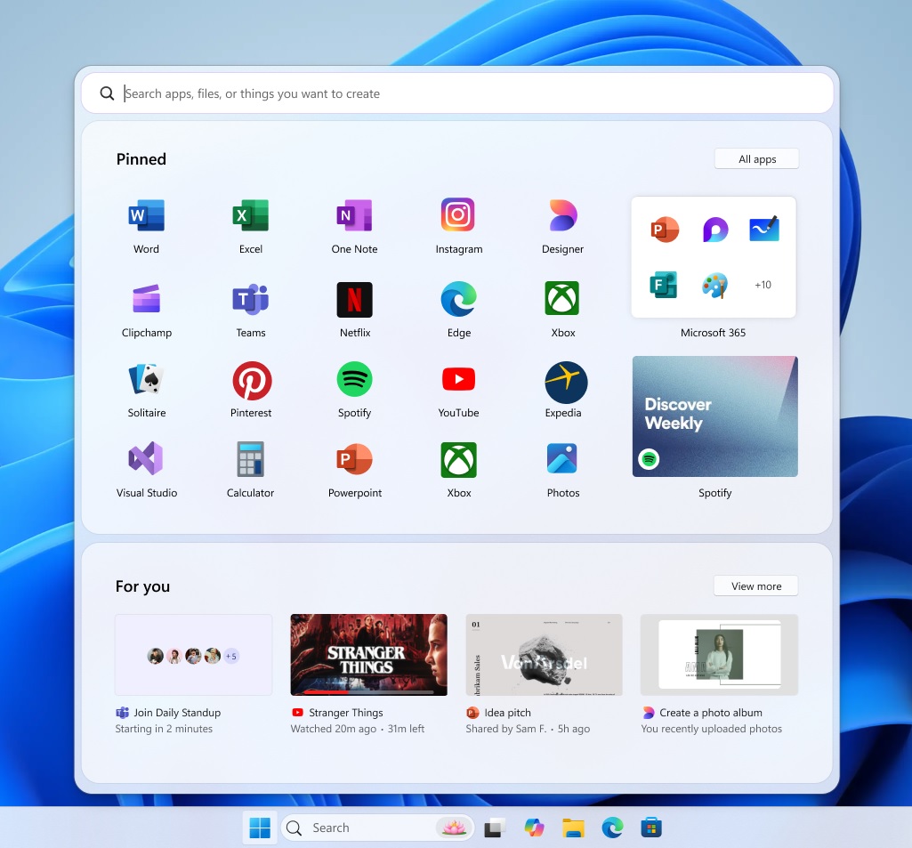Open Microsoft Teams from pinned apps
Image resolution: width=912 pixels, height=848 pixels.
(251, 300)
